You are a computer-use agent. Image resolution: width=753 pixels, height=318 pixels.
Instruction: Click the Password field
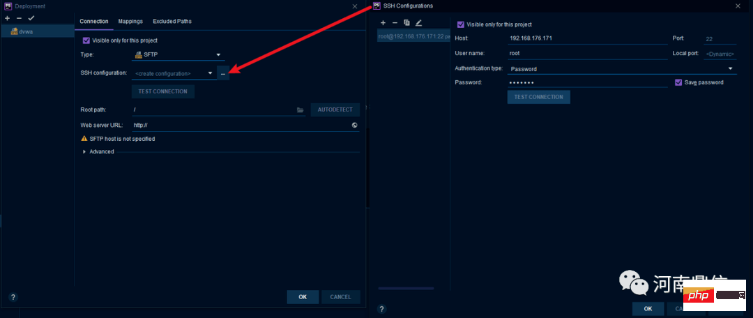click(587, 82)
